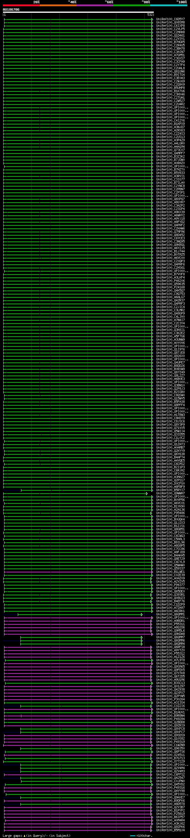Select the UniRef100_B0VP56 label
Screen dimensions: 190x838
point(170,500)
